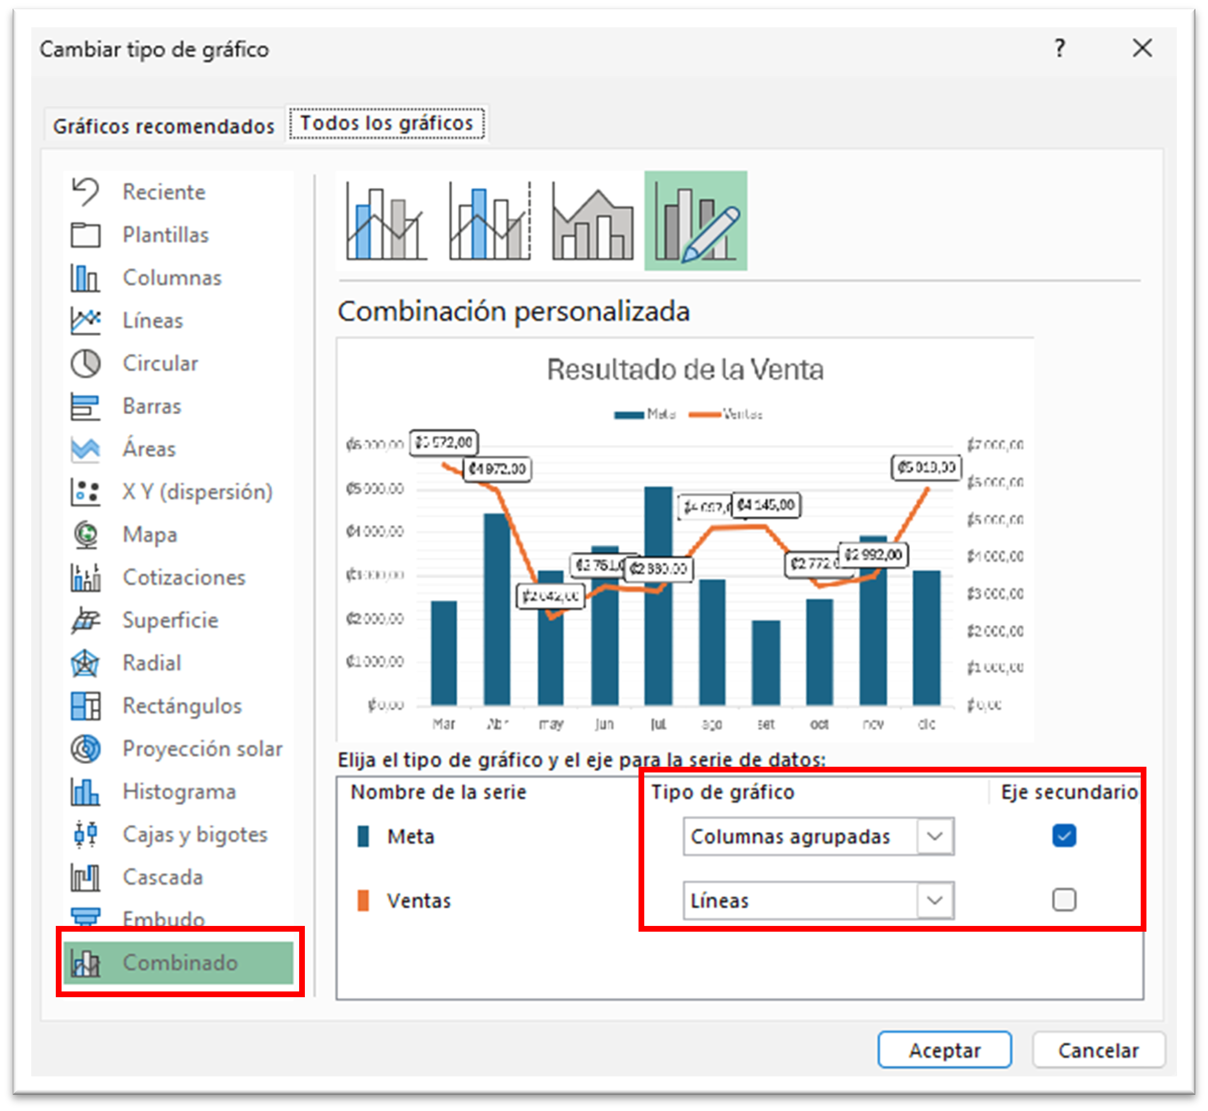Open dialog help question mark
The height and width of the screenshot is (1111, 1208).
[x=1060, y=48]
